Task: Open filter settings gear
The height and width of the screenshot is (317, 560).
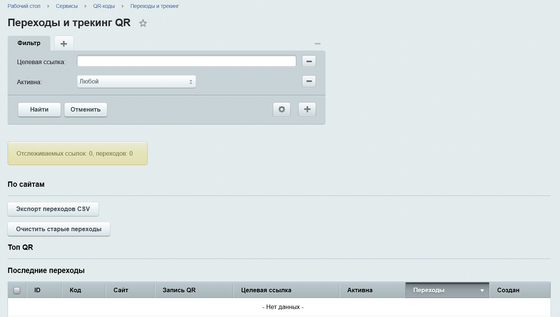Action: [282, 109]
